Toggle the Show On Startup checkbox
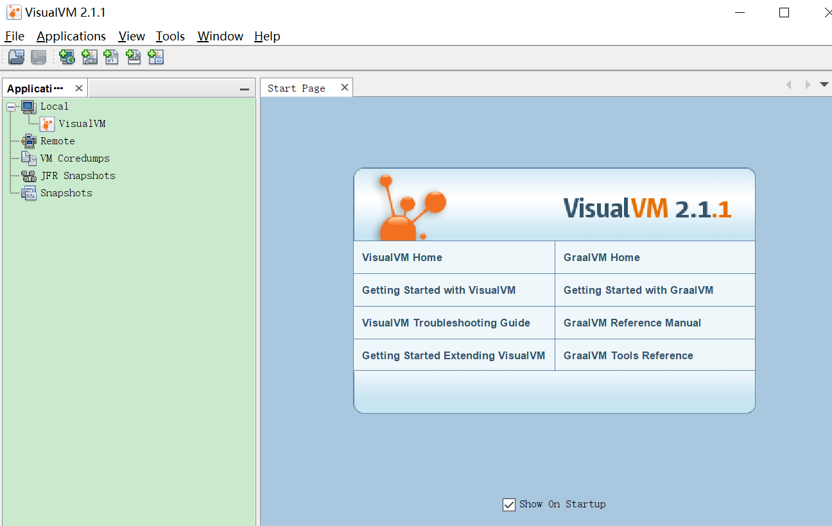The height and width of the screenshot is (526, 832). (x=509, y=505)
